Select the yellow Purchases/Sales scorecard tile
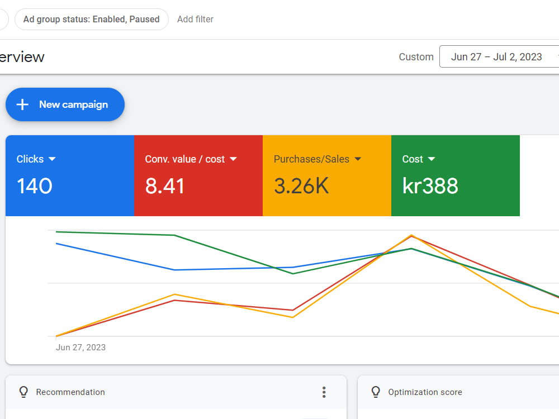This screenshot has width=559, height=419. pos(327,175)
